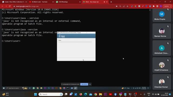Click the taskbar microphone tray icon
173x97 pixels.
pyautogui.click(x=144, y=94)
